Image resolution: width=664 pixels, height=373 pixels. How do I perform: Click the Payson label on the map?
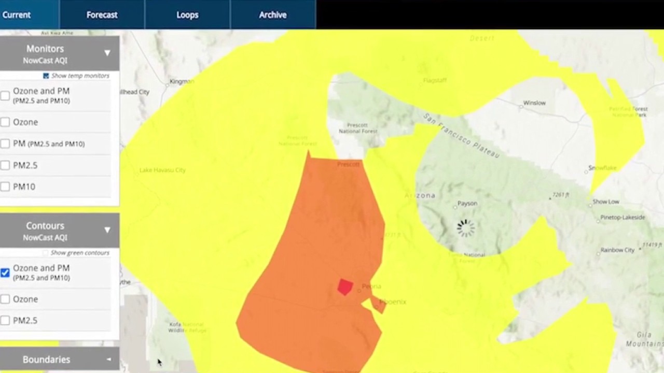(x=467, y=204)
